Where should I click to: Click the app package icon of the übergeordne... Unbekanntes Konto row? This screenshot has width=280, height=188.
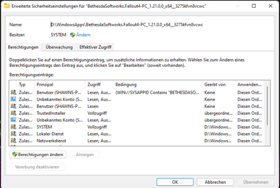[13, 120]
